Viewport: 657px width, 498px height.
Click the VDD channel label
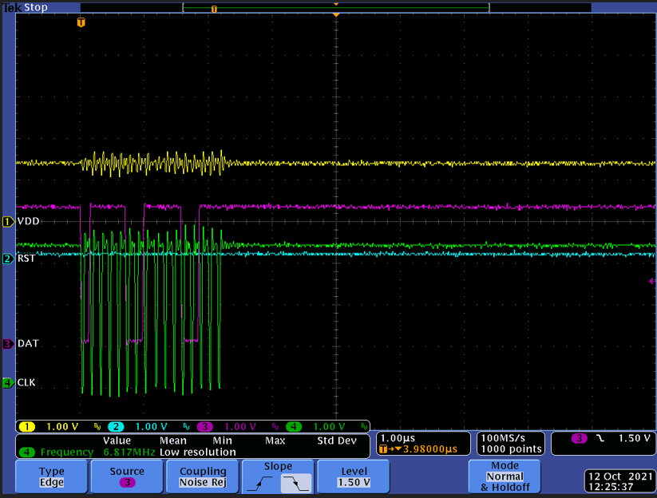tap(28, 221)
